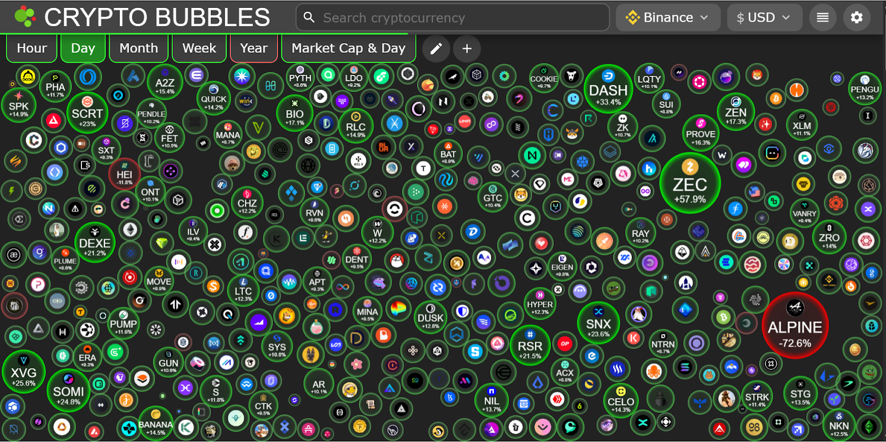Open the SNX +23.6% bubble
This screenshot has width=886, height=442.
[598, 323]
